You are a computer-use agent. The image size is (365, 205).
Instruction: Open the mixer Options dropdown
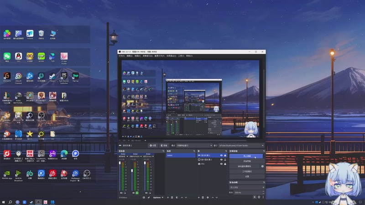coord(158,197)
